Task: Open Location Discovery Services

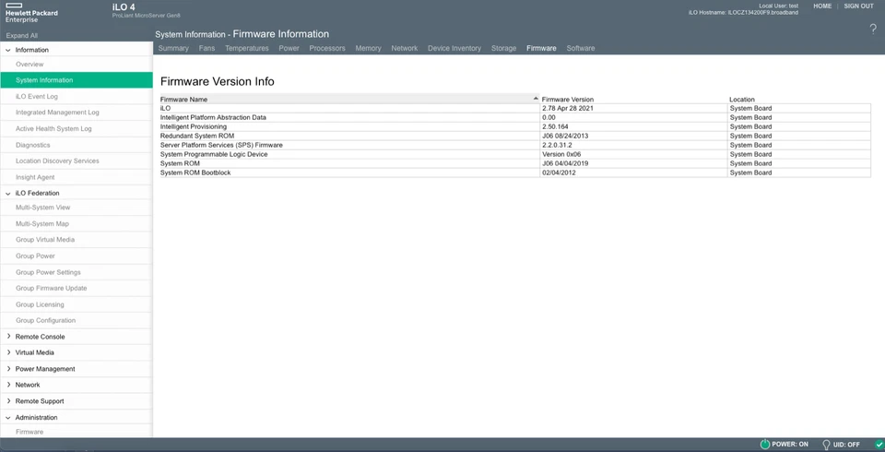Action: (77, 161)
